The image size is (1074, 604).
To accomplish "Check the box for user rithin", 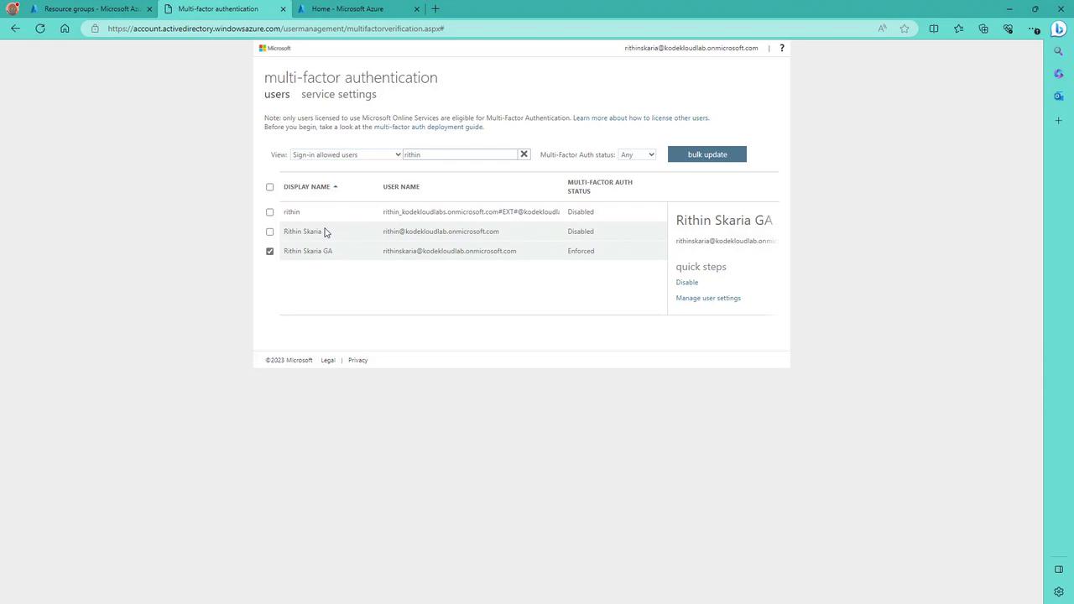I will coord(269,212).
